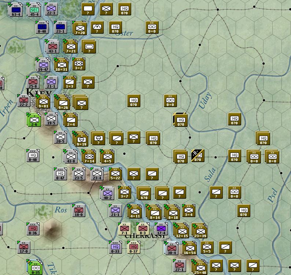Screen dimensions: 291x275
Task: Click the green 2-6 brigade counter
Action: (34, 120)
